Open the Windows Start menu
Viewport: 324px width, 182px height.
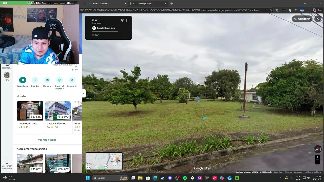87,178
